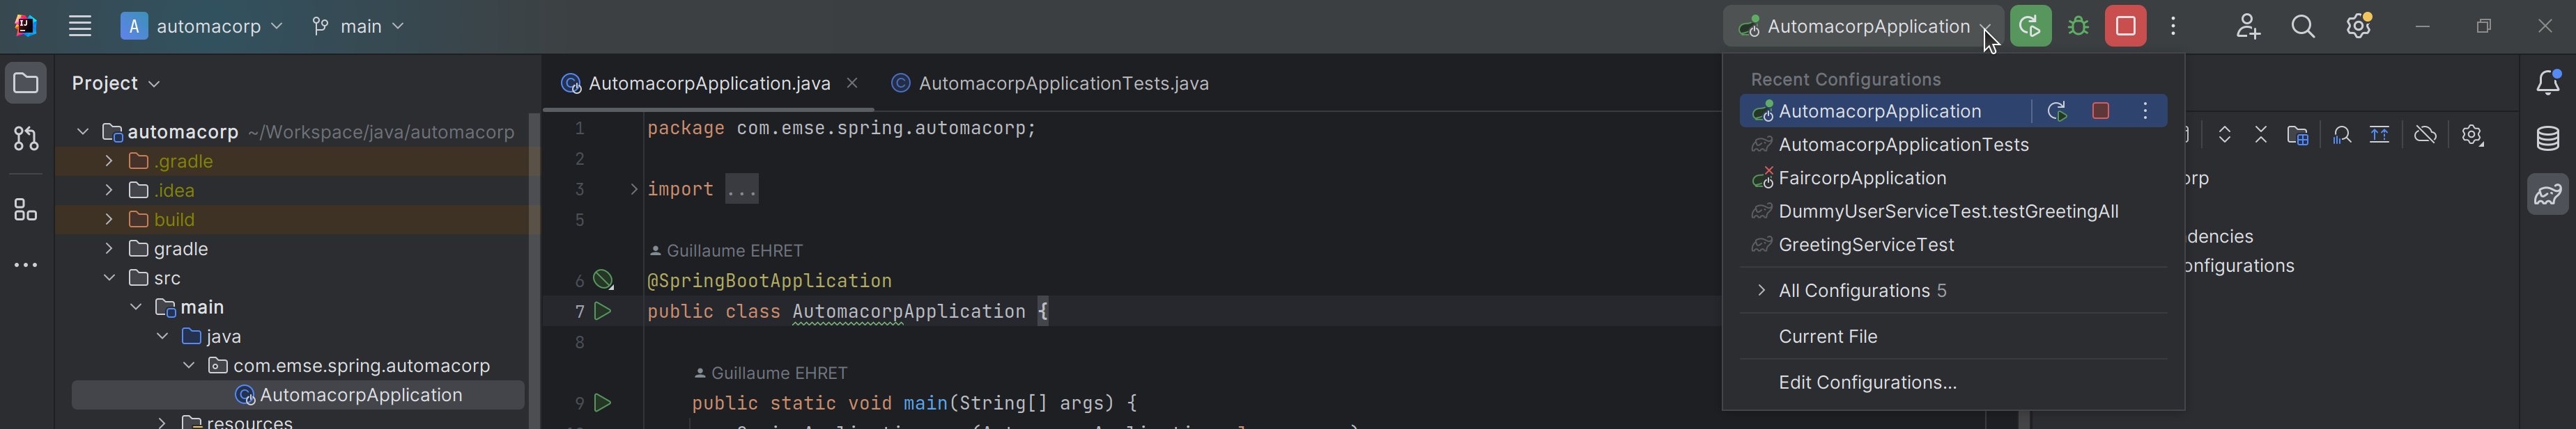The image size is (2576, 429).
Task: Expand All Configurations 5 submenu
Action: 1953,291
